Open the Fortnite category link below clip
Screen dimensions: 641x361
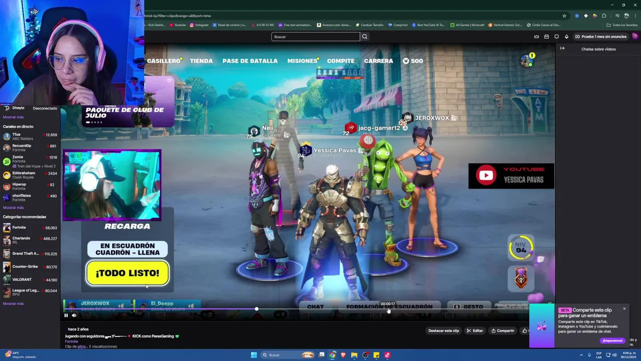[71, 341]
